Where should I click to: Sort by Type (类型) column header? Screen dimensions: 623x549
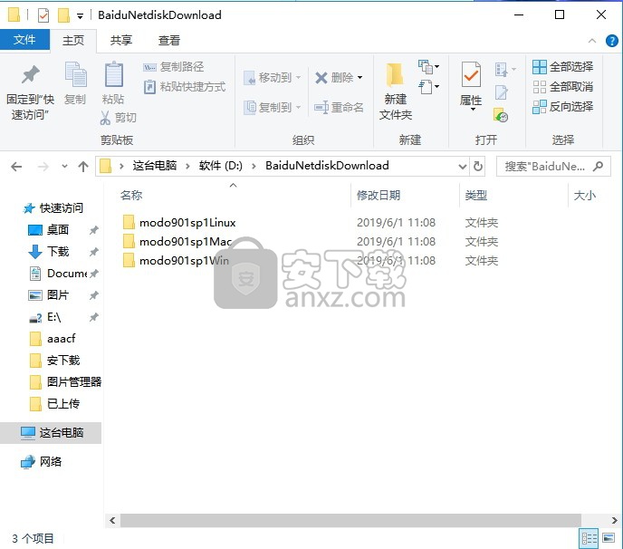(476, 195)
